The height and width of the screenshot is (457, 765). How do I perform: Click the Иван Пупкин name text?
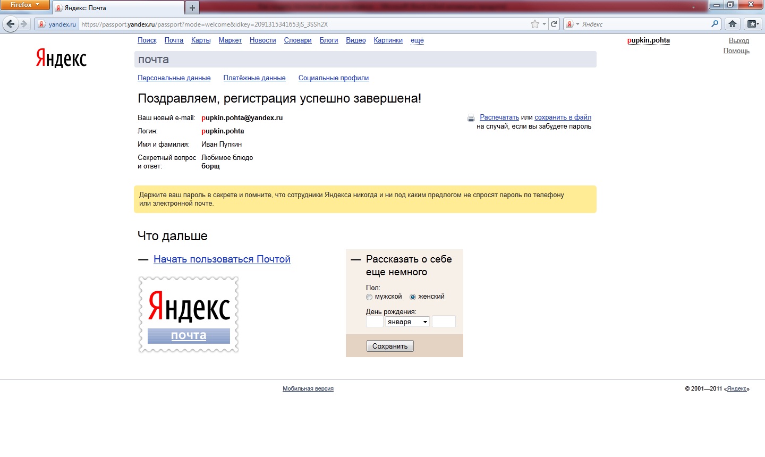pos(222,145)
